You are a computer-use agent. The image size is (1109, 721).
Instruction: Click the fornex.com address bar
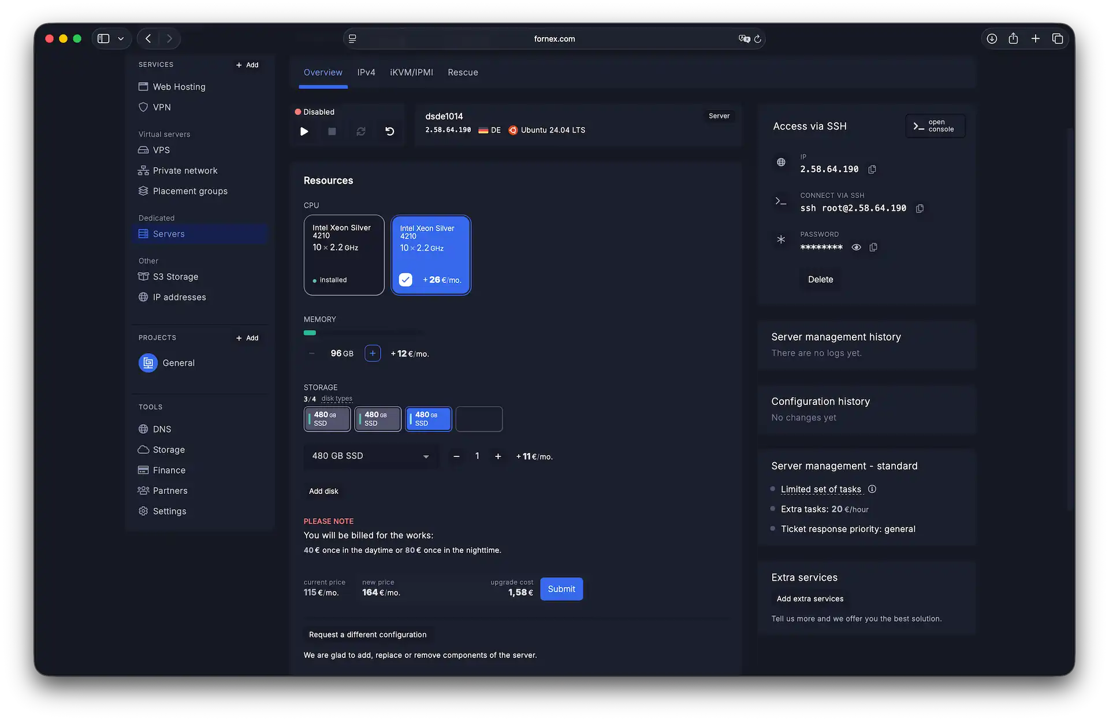tap(554, 39)
